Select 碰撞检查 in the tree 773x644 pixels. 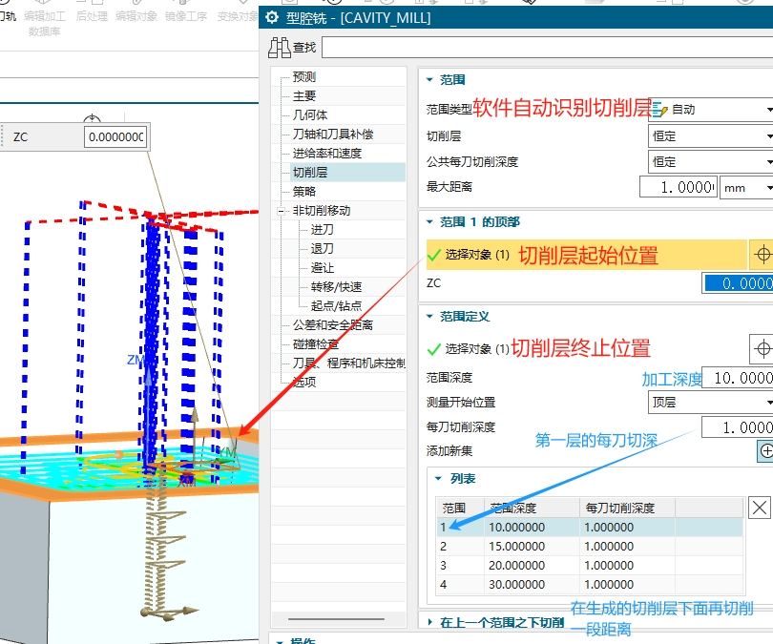click(316, 343)
